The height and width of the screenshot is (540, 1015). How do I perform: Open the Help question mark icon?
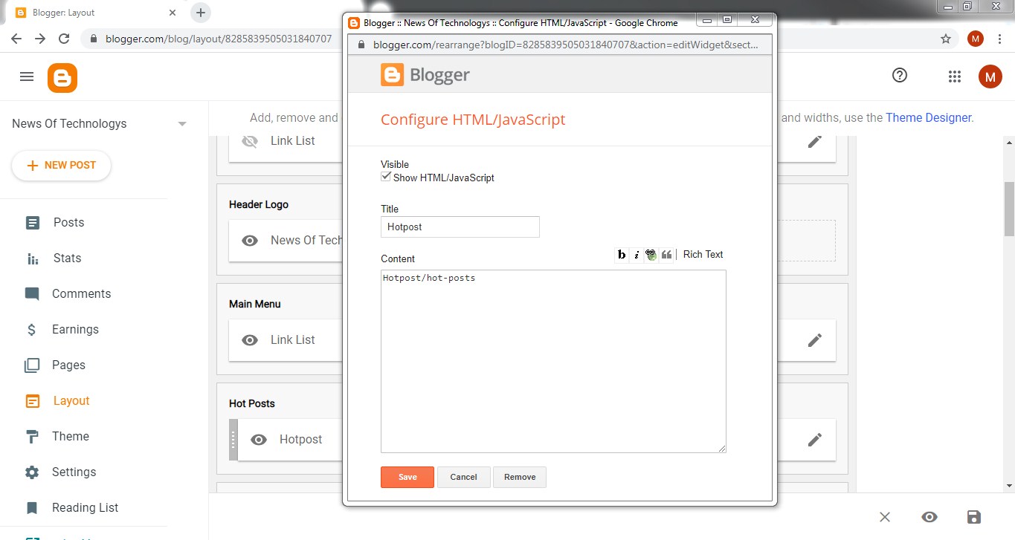coord(900,75)
